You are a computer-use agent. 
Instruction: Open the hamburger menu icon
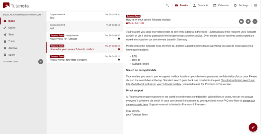[x=255, y=5]
